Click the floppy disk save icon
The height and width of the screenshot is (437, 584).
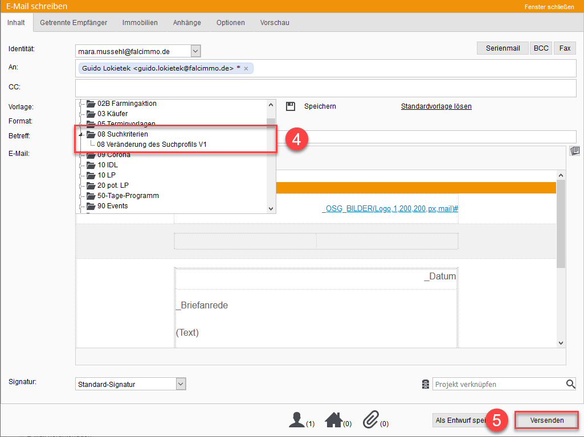click(x=291, y=106)
